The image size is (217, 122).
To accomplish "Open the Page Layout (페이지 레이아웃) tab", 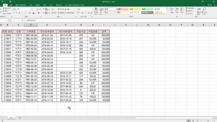I will click(21, 5).
